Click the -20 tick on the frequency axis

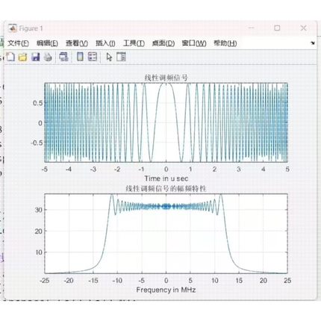pyautogui.click(x=69, y=281)
